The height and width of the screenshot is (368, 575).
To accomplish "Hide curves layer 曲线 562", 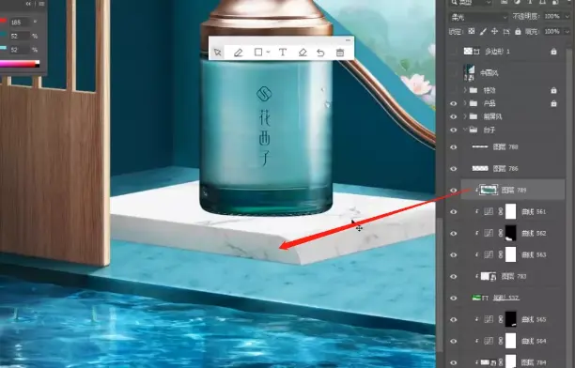I will [x=454, y=234].
